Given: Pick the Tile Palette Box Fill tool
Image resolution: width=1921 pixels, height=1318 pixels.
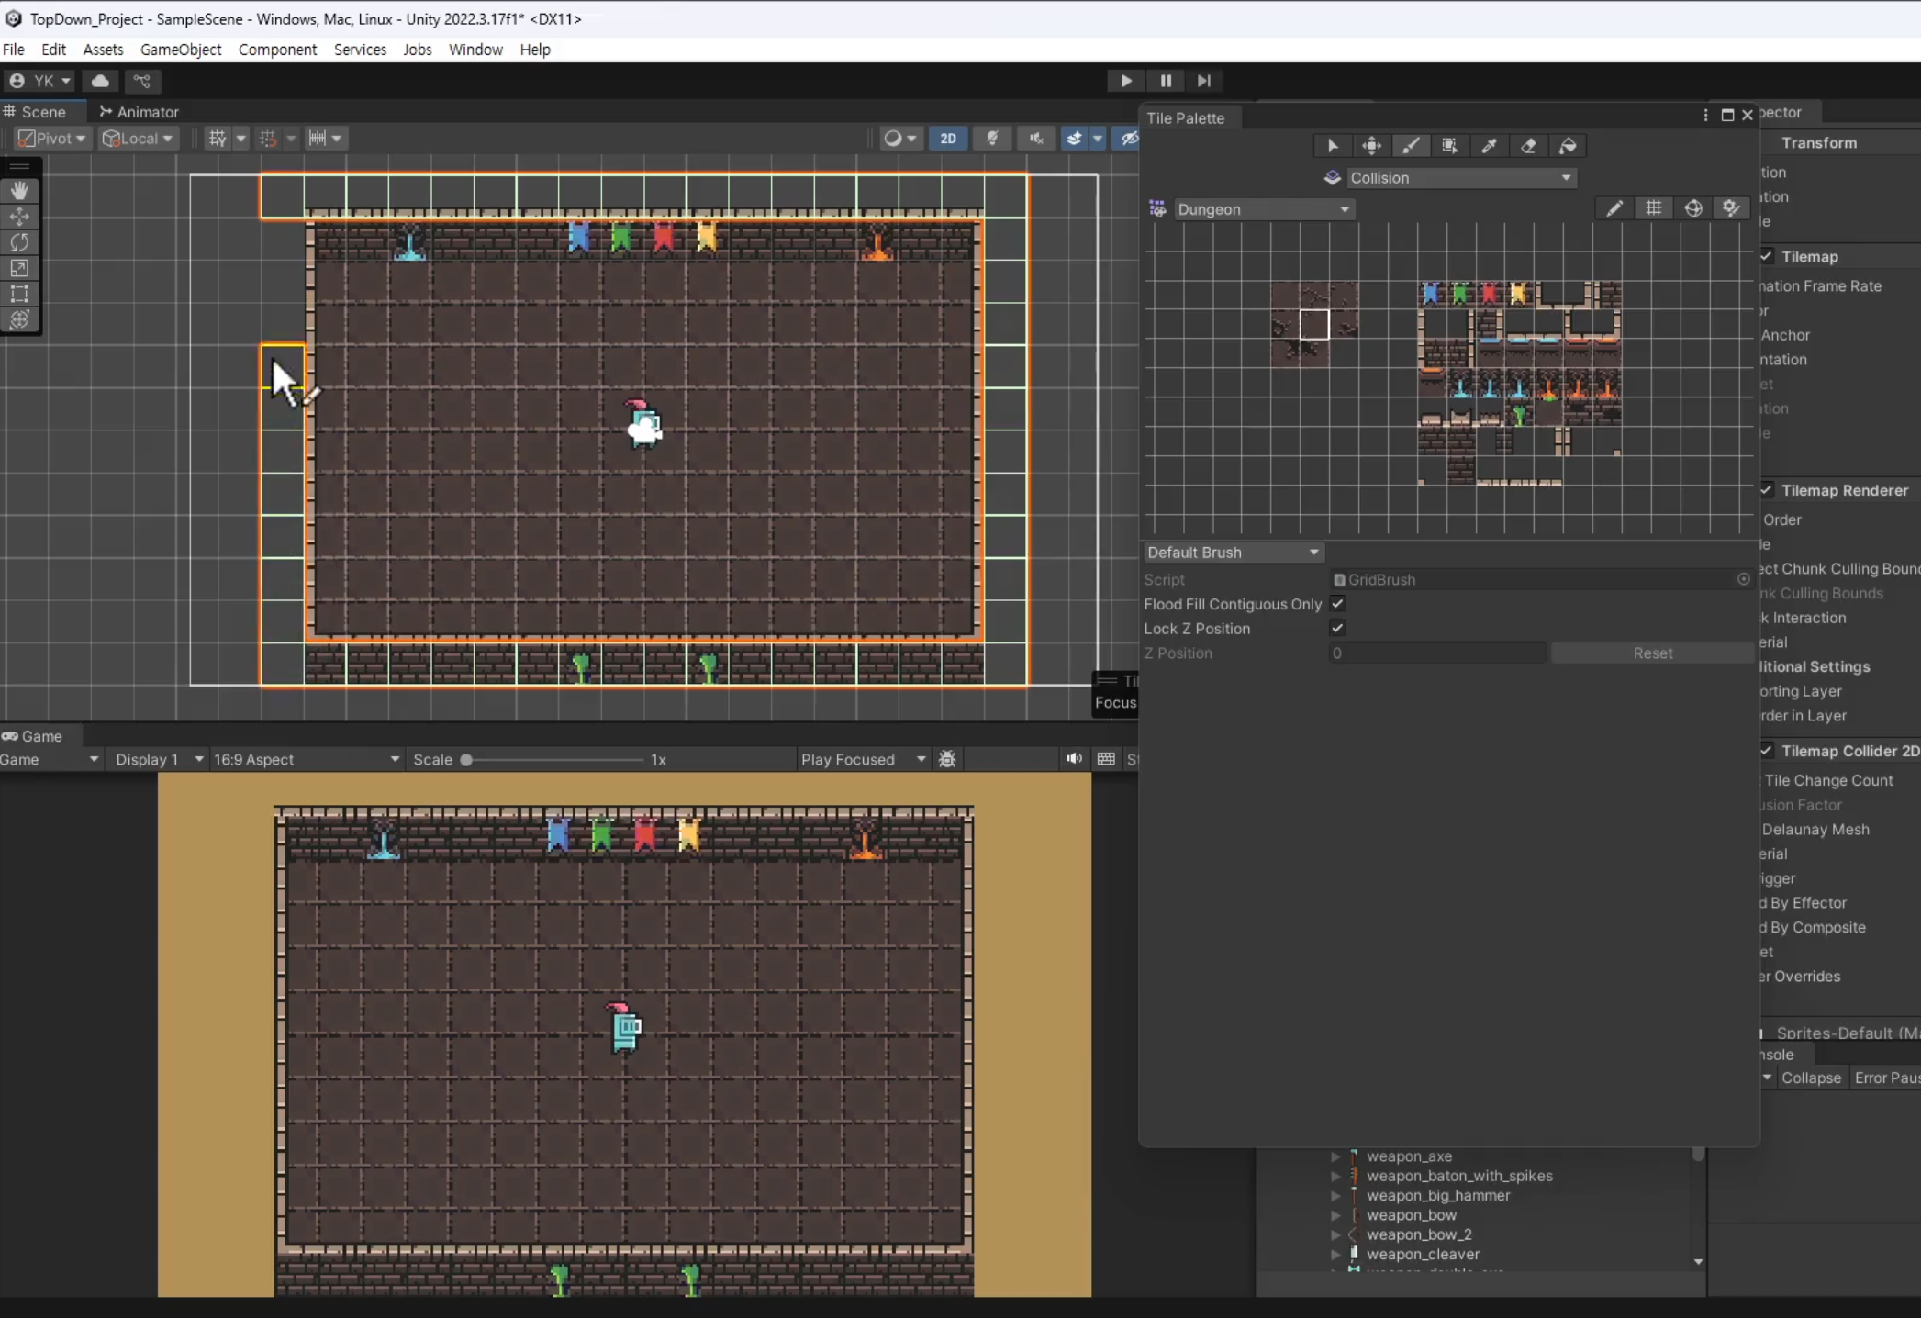Looking at the screenshot, I should tap(1450, 146).
